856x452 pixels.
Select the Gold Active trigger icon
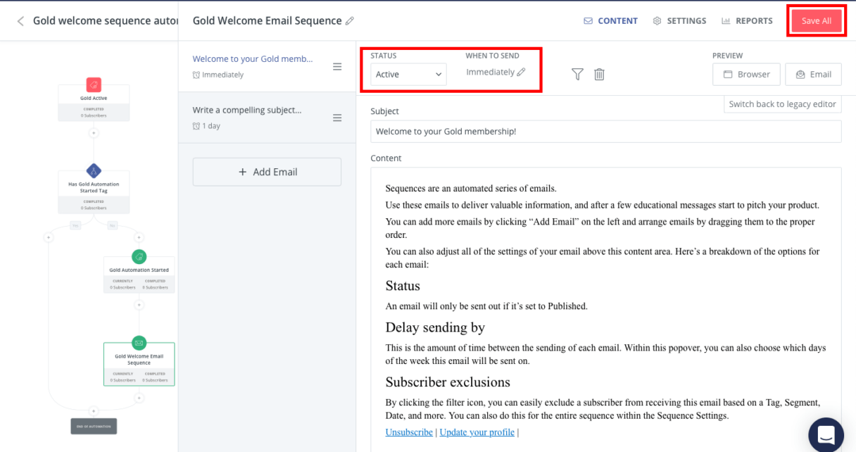point(94,84)
